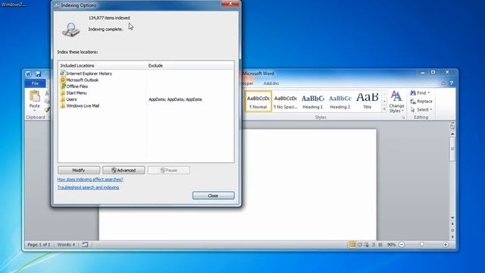The image size is (485, 273).
Task: Open the File tab in Word
Action: click(35, 83)
